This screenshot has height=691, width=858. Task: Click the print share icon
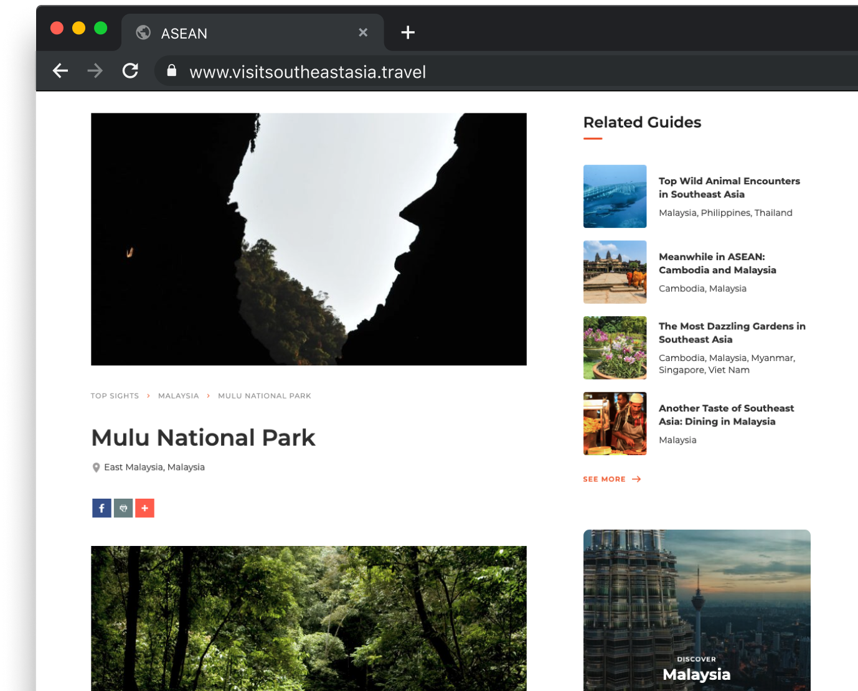[123, 508]
